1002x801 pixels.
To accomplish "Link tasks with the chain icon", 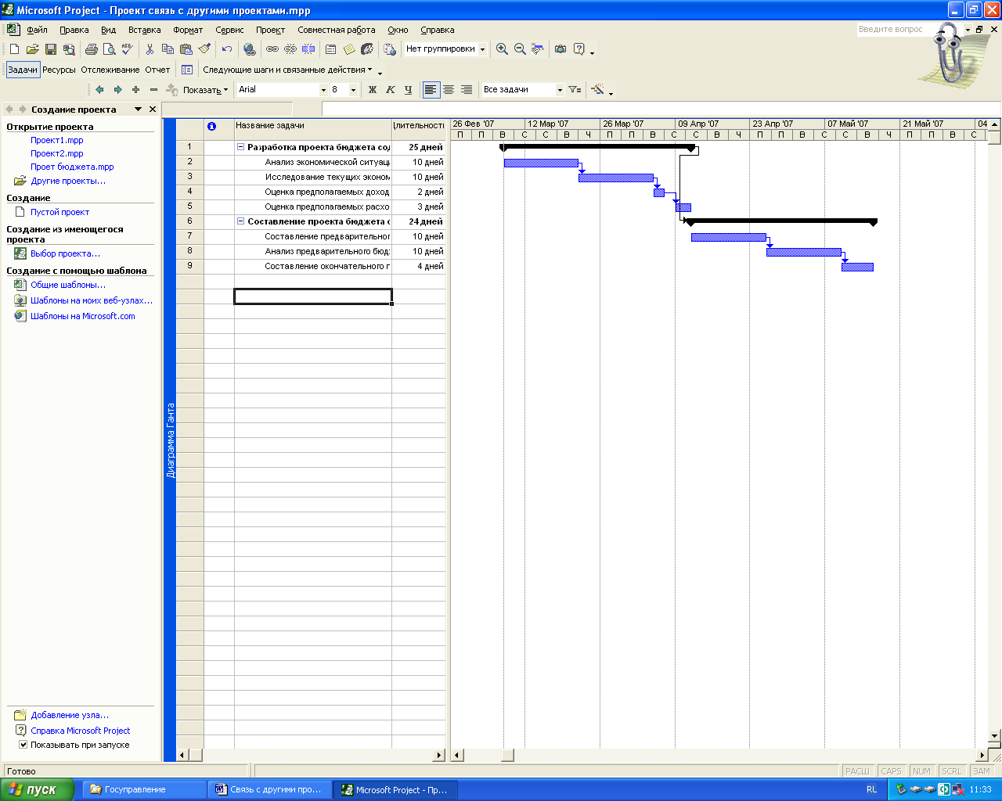I will [272, 49].
